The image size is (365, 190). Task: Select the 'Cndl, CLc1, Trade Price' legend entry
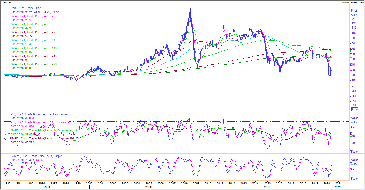click(x=26, y=8)
